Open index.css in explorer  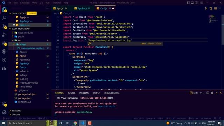click(x=24, y=71)
